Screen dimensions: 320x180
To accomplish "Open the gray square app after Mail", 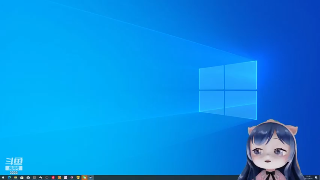I will [x=34, y=178].
